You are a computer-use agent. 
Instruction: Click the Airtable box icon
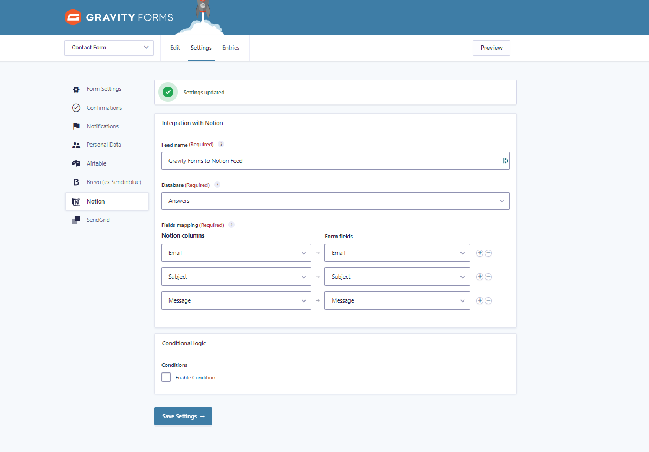(x=76, y=163)
